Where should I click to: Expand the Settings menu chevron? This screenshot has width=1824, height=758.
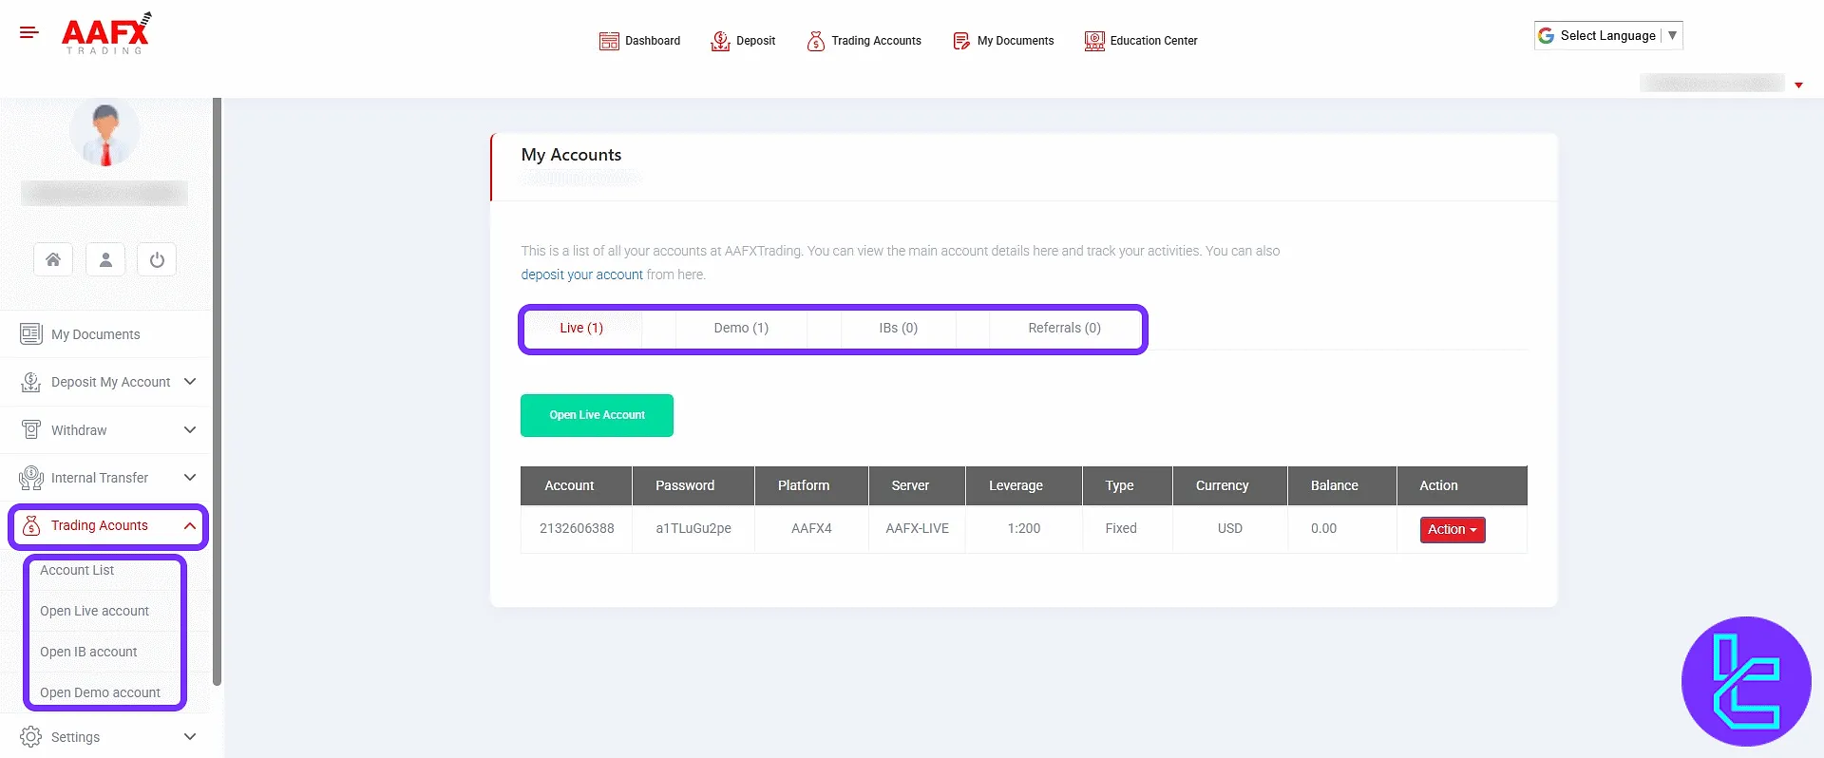click(x=190, y=737)
